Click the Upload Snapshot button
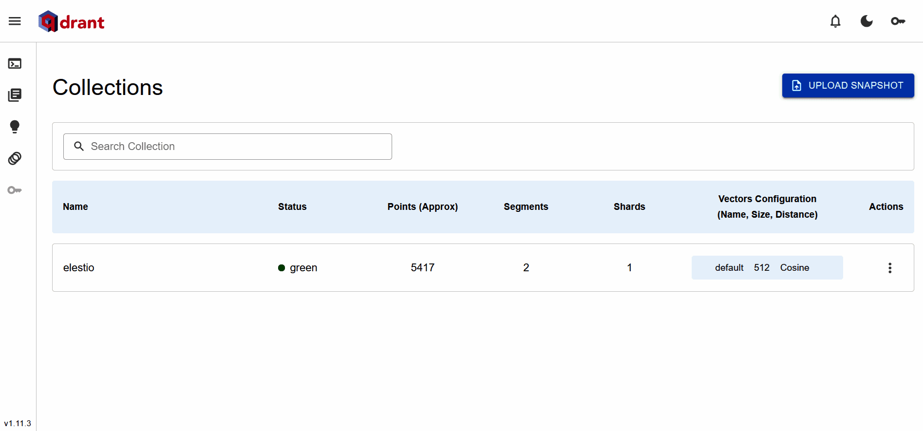 [x=848, y=86]
